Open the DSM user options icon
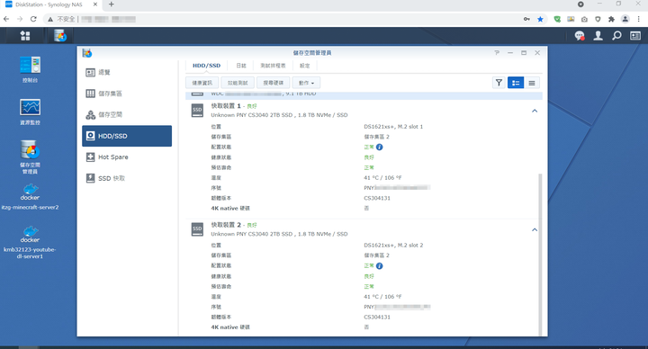The width and height of the screenshot is (648, 349). point(598,36)
